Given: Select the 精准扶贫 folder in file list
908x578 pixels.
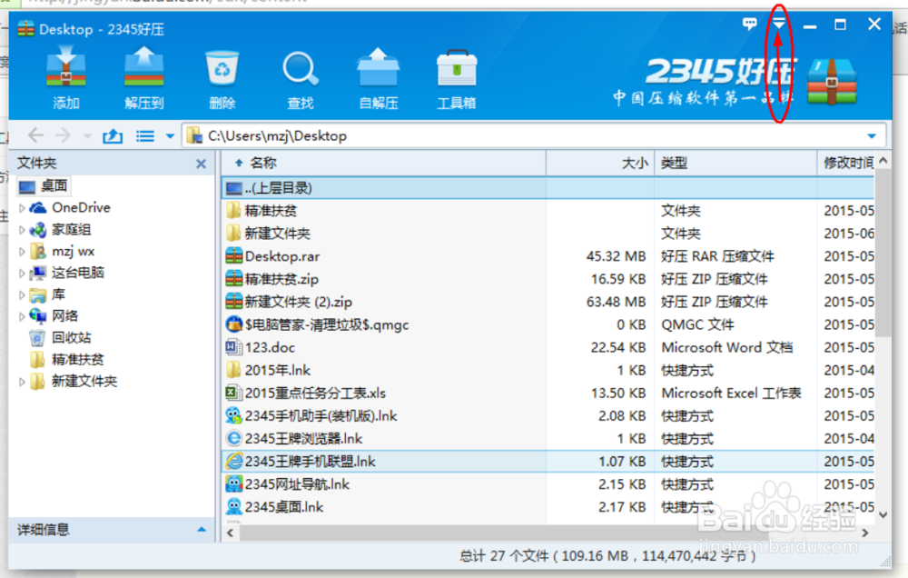Looking at the screenshot, I should pyautogui.click(x=548, y=211).
